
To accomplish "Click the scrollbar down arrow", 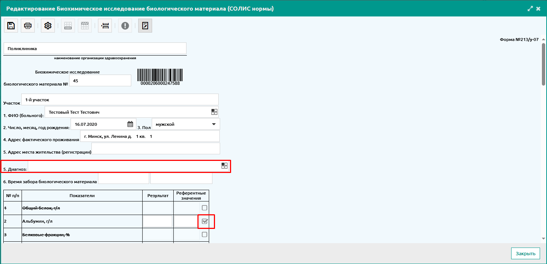I will coord(544,238).
